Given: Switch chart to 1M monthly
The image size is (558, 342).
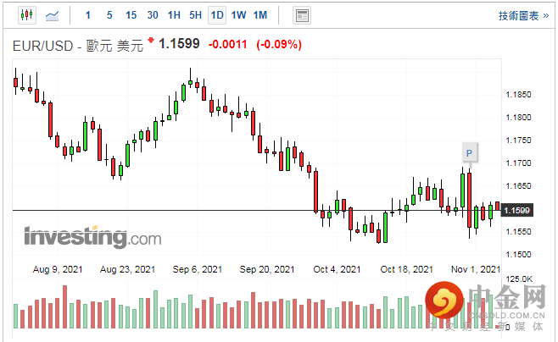Looking at the screenshot, I should point(259,15).
